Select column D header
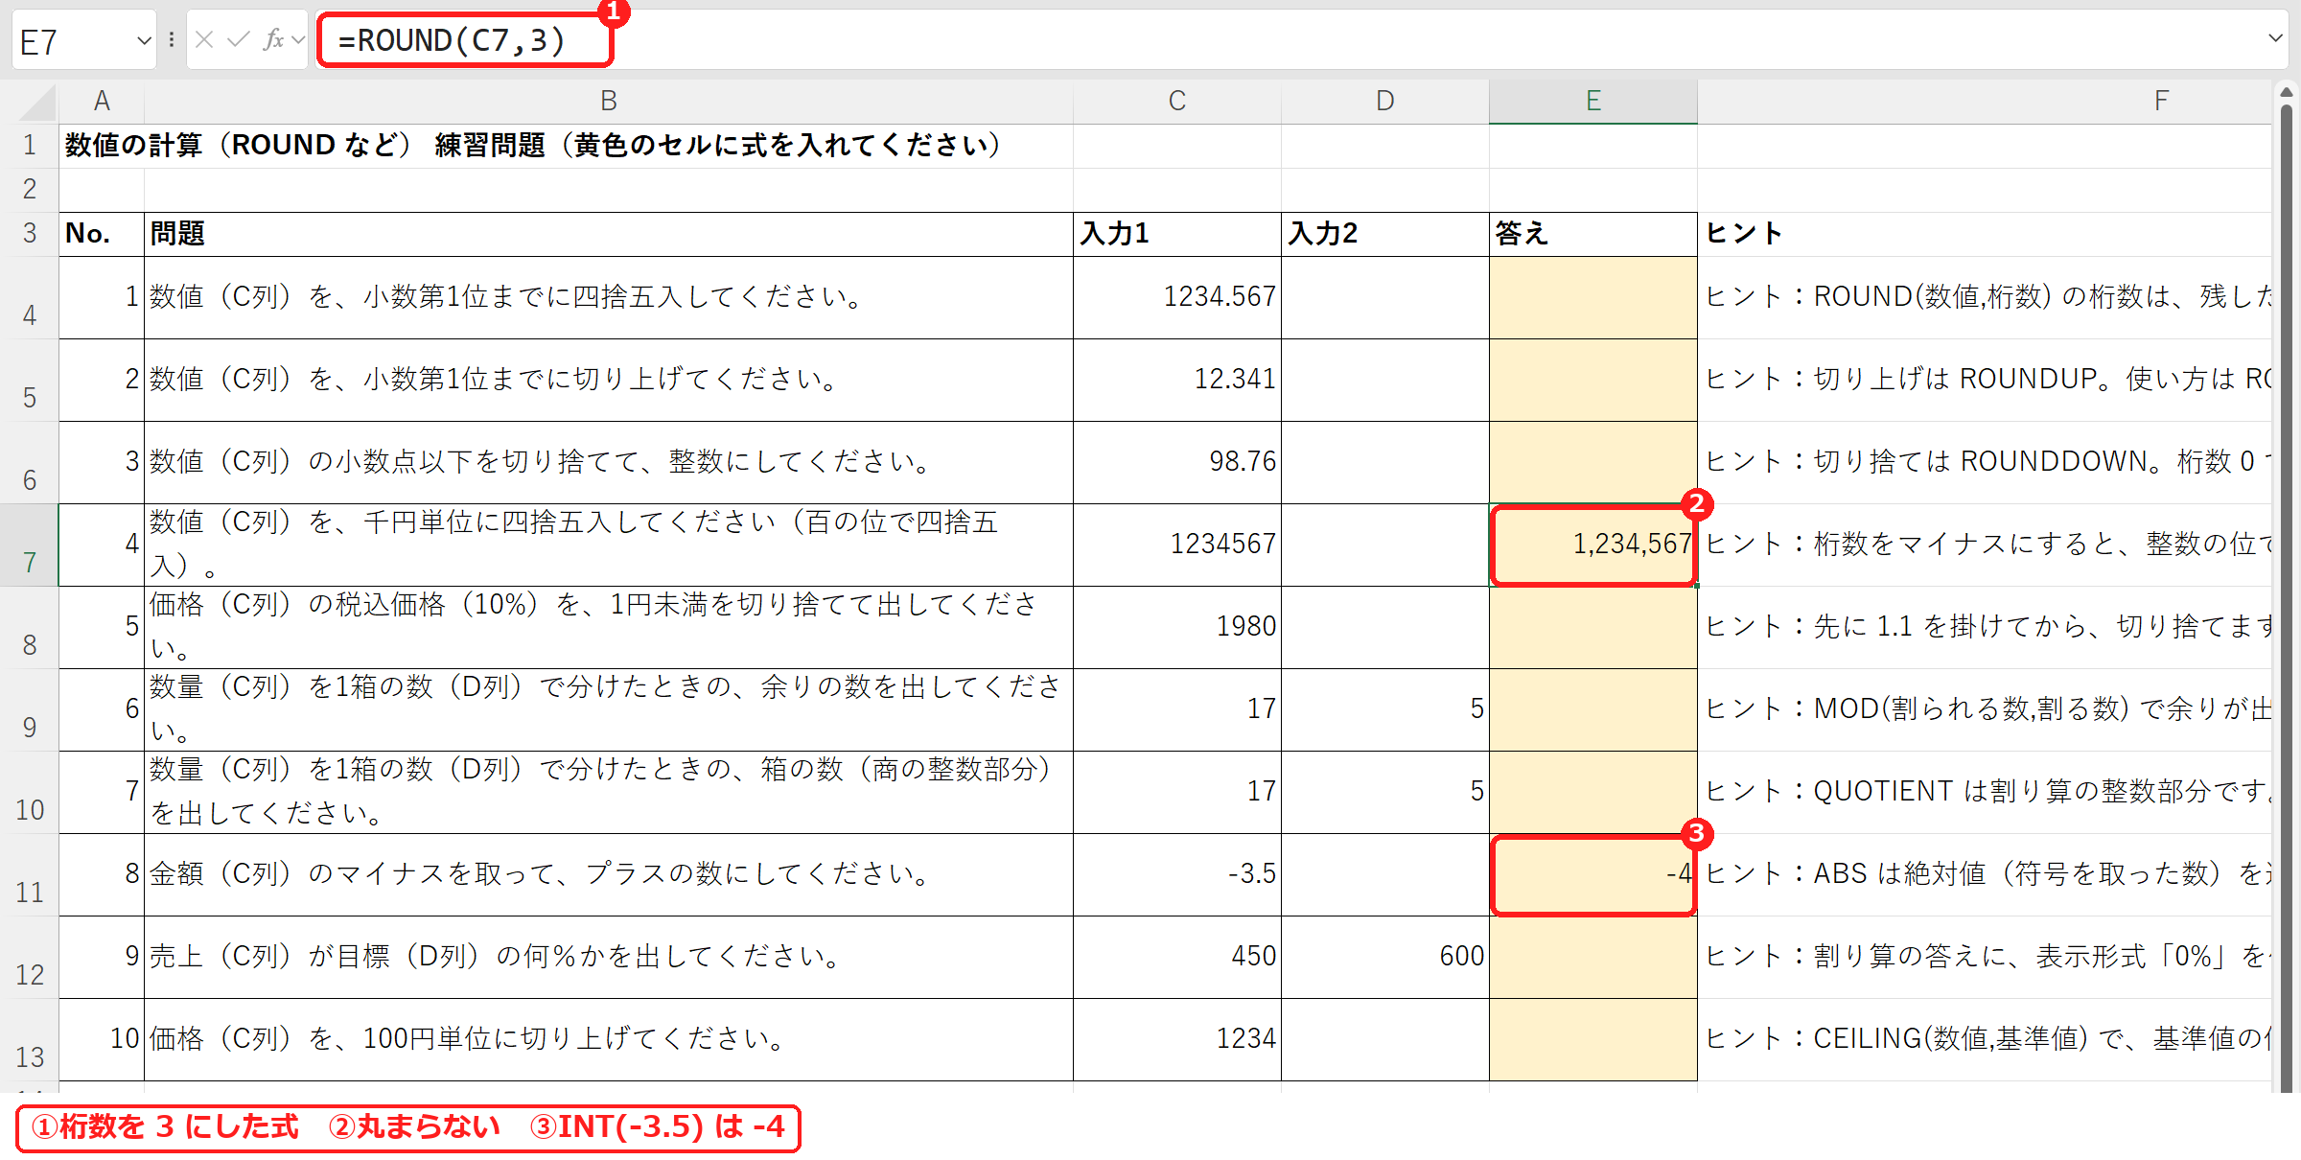2301x1160 pixels. (x=1385, y=101)
